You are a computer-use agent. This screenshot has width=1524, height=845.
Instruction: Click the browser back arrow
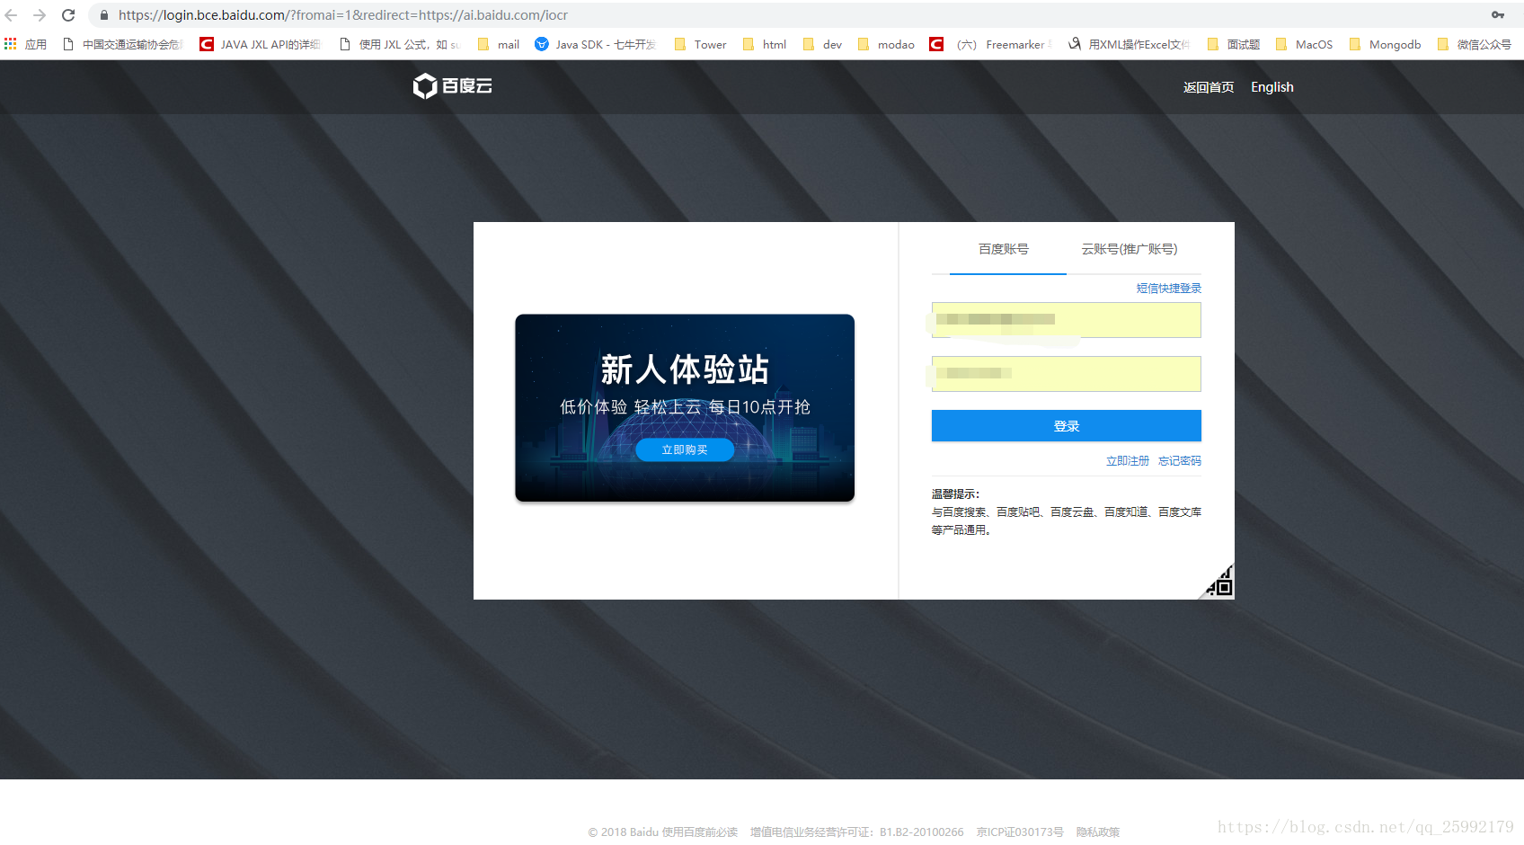(10, 14)
